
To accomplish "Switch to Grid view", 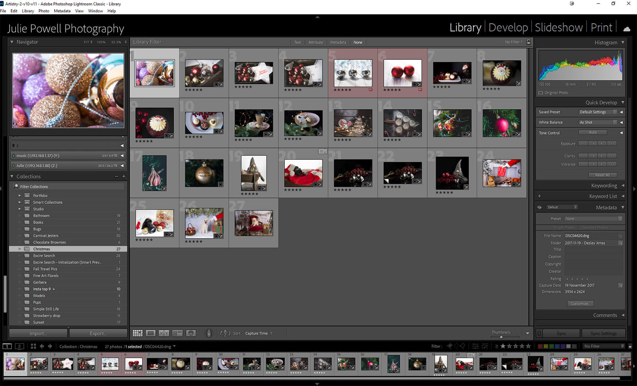I will pos(137,333).
